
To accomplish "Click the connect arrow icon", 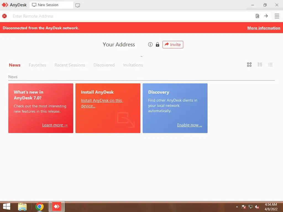I will (266, 16).
